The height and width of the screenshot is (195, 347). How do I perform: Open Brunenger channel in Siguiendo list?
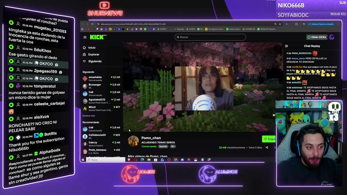[x=101, y=86]
